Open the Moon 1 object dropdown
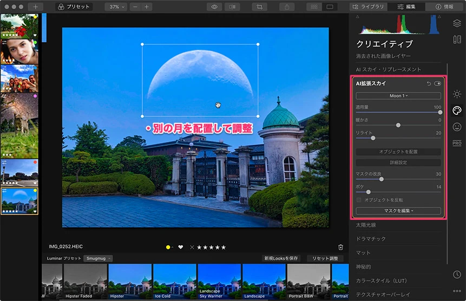The width and height of the screenshot is (466, 301). [398, 96]
